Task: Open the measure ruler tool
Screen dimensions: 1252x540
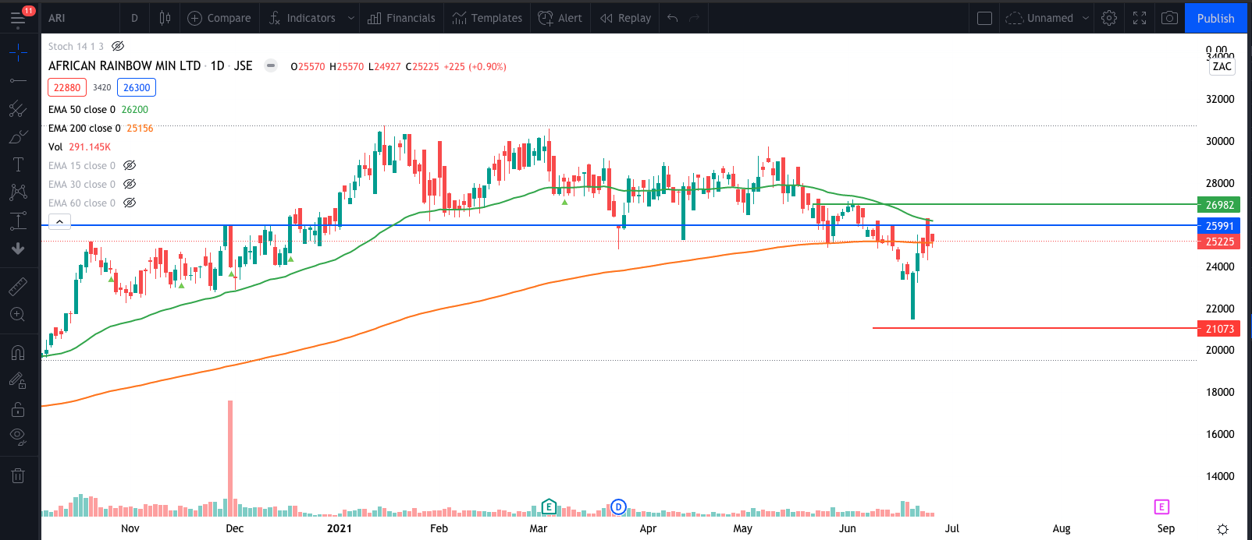Action: pos(18,287)
